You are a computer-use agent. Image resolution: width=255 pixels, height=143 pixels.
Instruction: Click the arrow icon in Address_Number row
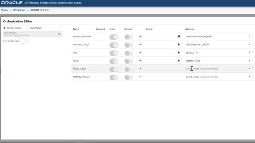(140, 37)
